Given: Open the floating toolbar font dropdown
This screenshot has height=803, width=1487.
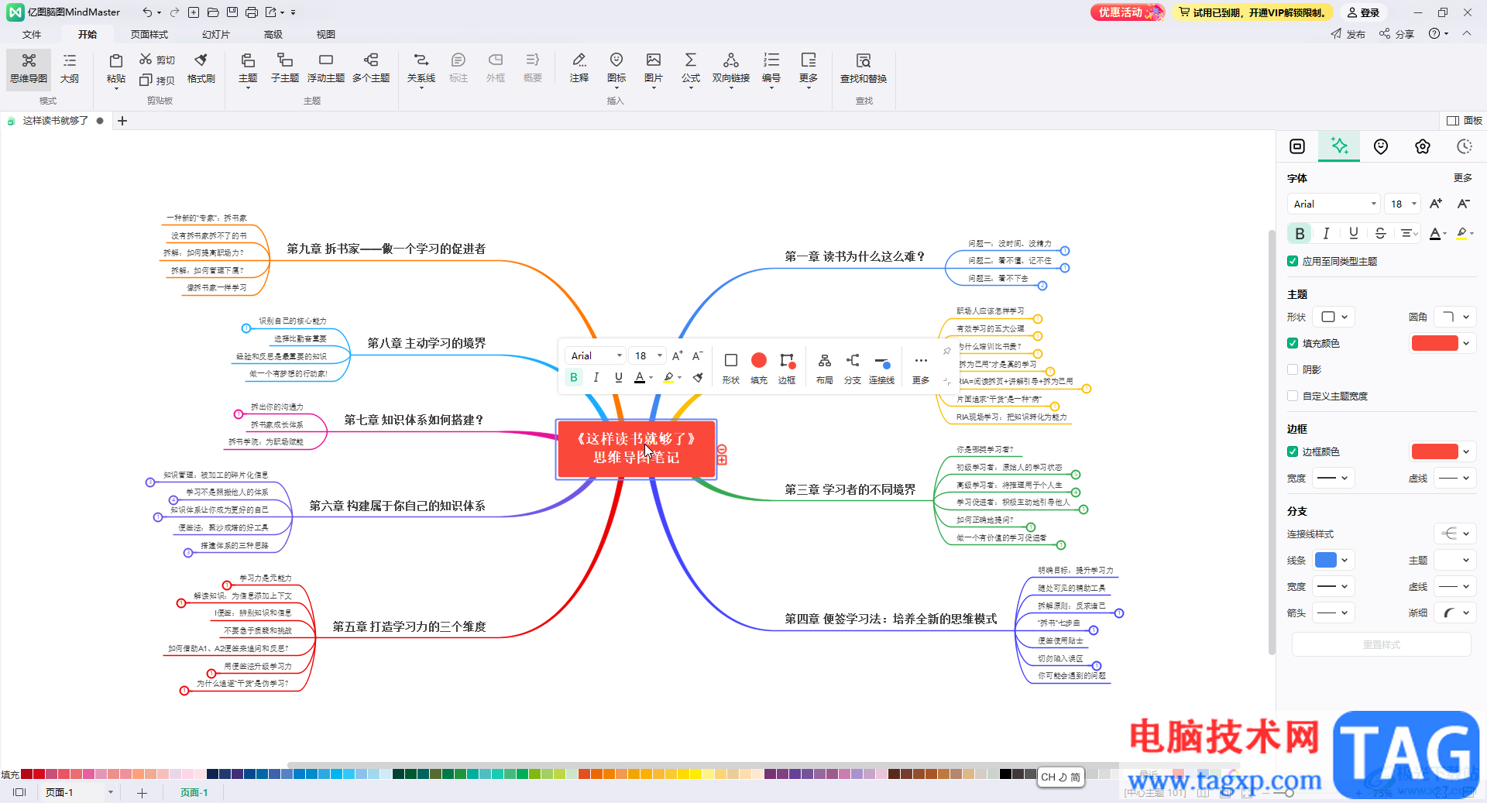Looking at the screenshot, I should pos(596,355).
